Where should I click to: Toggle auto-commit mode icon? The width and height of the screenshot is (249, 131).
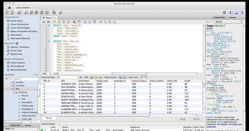(94, 22)
